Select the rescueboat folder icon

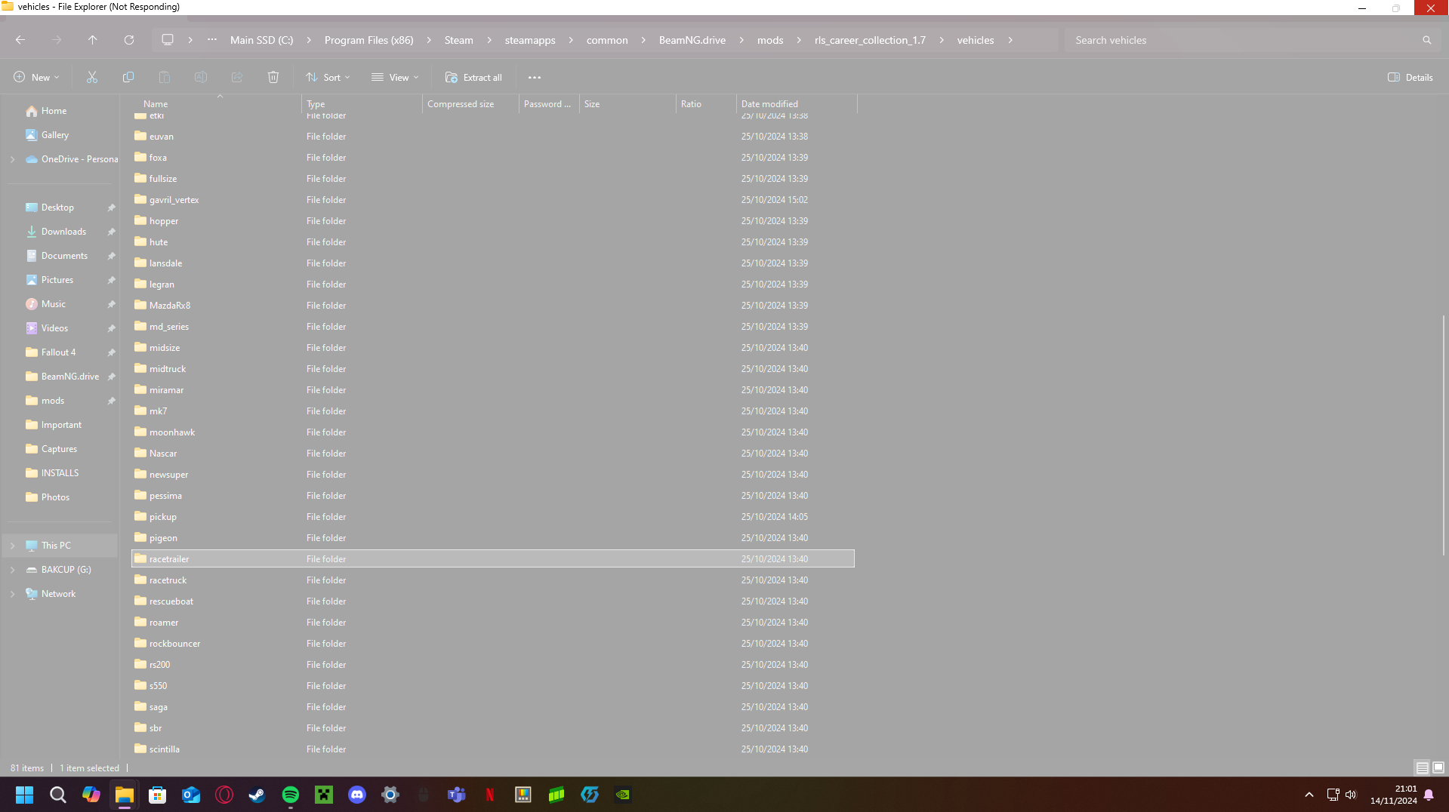coord(140,601)
